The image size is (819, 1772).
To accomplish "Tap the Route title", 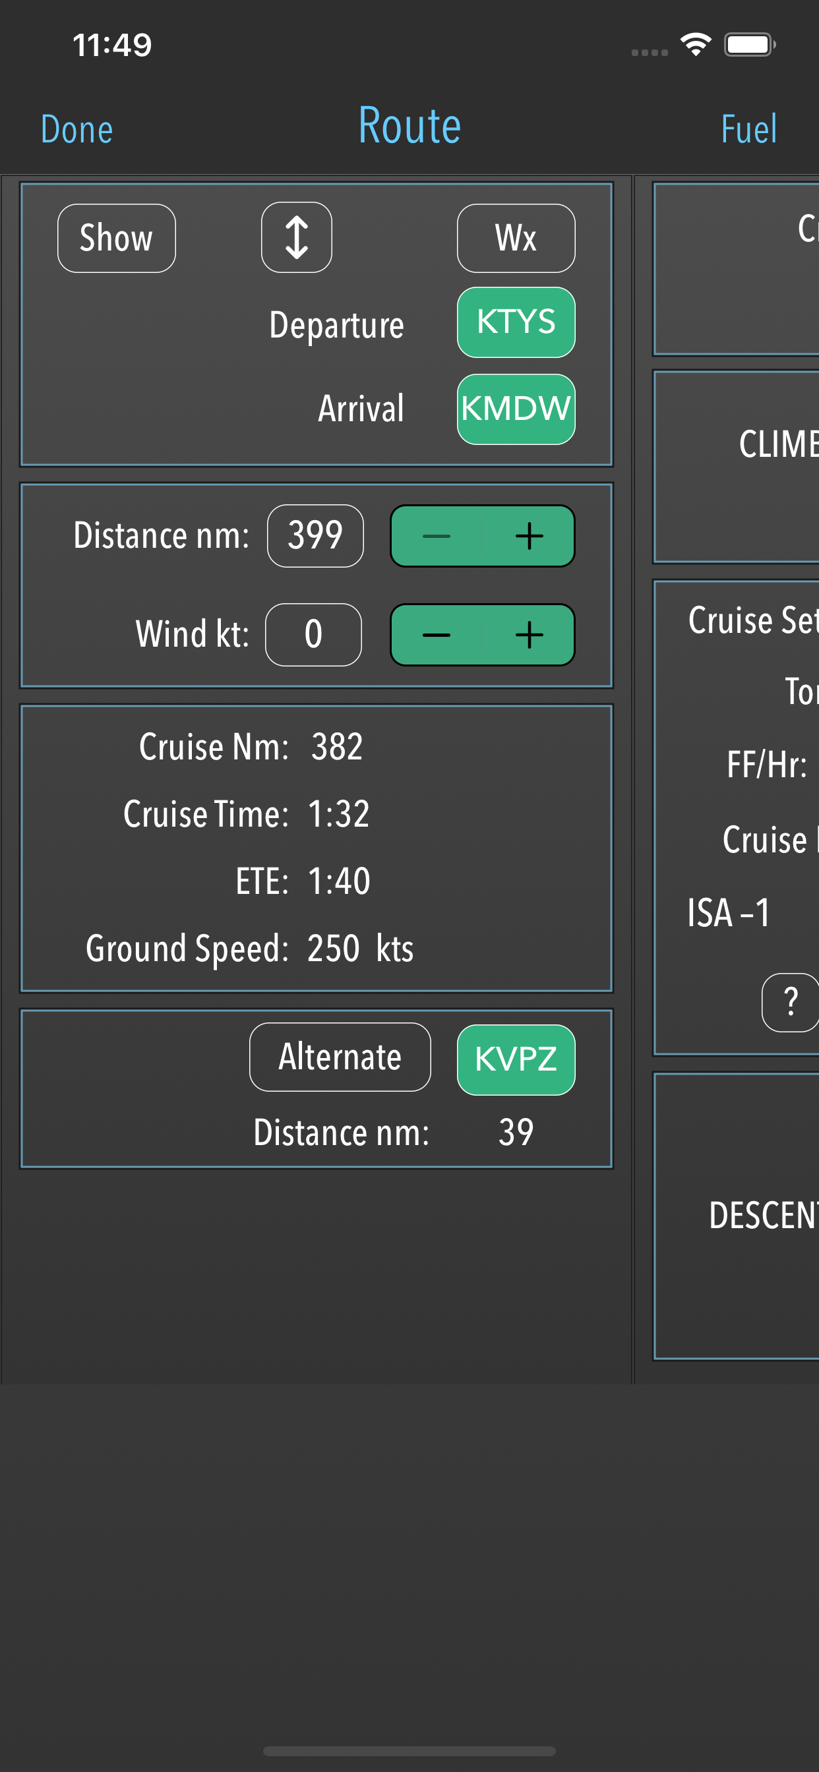I will (x=409, y=127).
